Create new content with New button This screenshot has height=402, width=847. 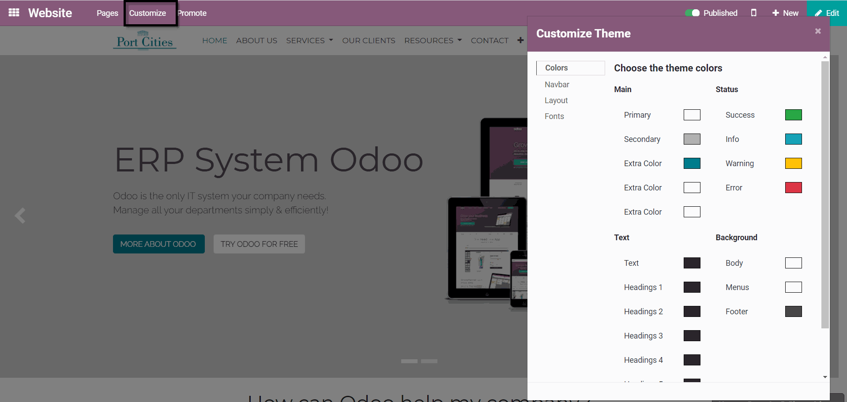point(785,13)
